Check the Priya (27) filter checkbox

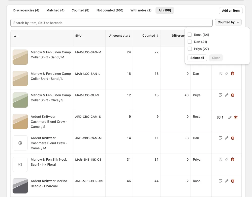pyautogui.click(x=190, y=49)
